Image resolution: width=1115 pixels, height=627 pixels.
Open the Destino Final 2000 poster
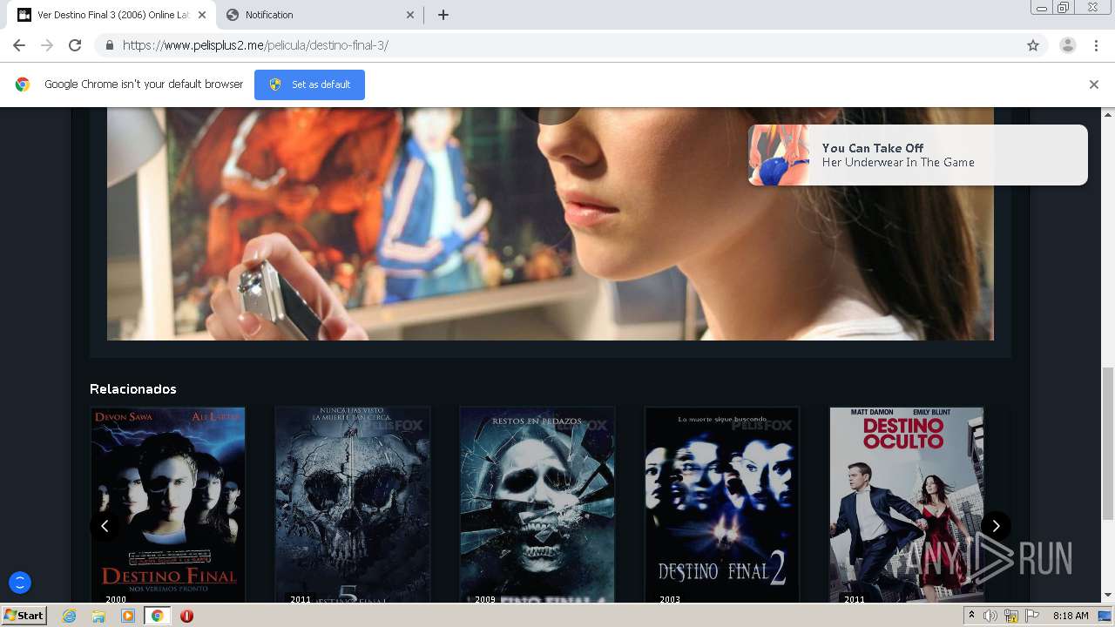pyautogui.click(x=168, y=505)
